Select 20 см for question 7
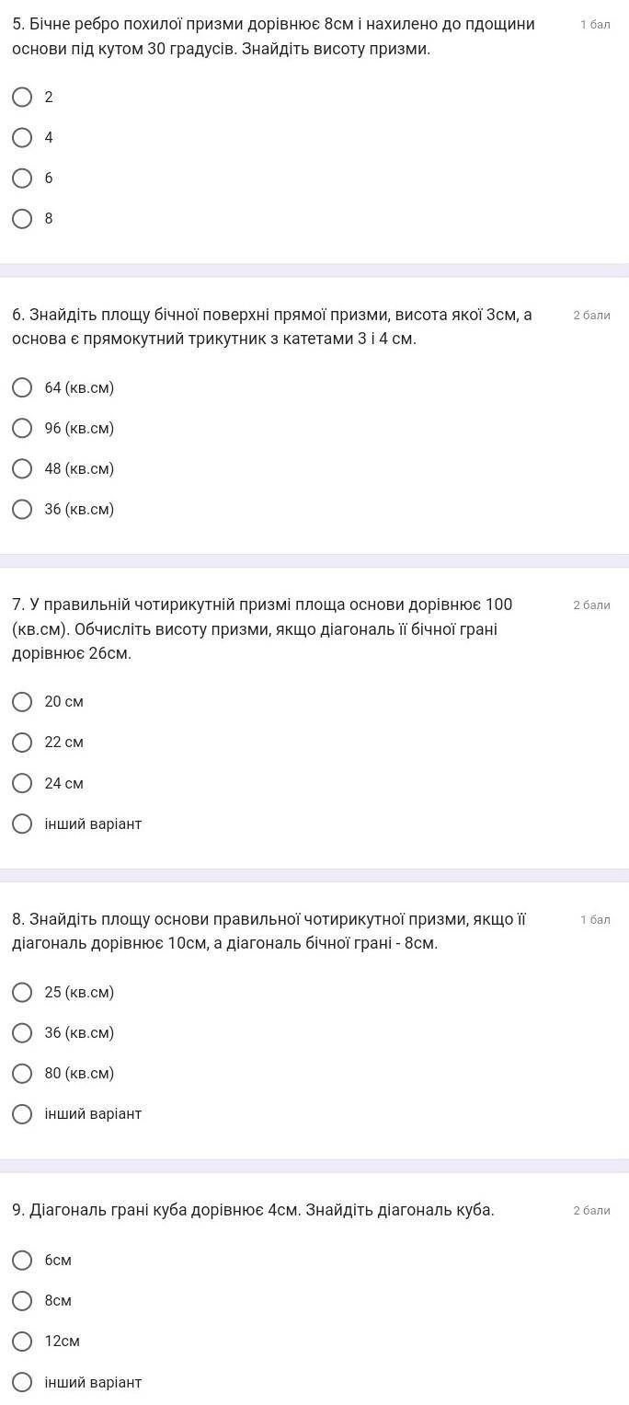Screen dimensions: 629x1405 (22, 701)
